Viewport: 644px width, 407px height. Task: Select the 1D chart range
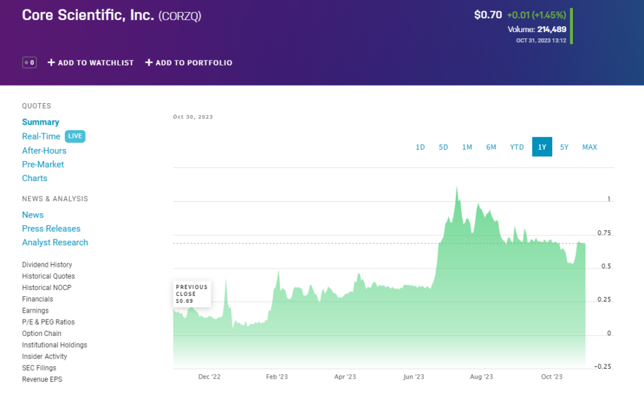click(x=420, y=147)
